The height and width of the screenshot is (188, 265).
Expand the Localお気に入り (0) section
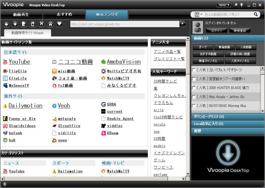(x=228, y=124)
